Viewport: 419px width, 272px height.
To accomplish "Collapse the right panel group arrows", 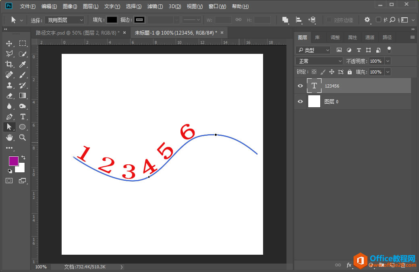I will tap(413, 29).
